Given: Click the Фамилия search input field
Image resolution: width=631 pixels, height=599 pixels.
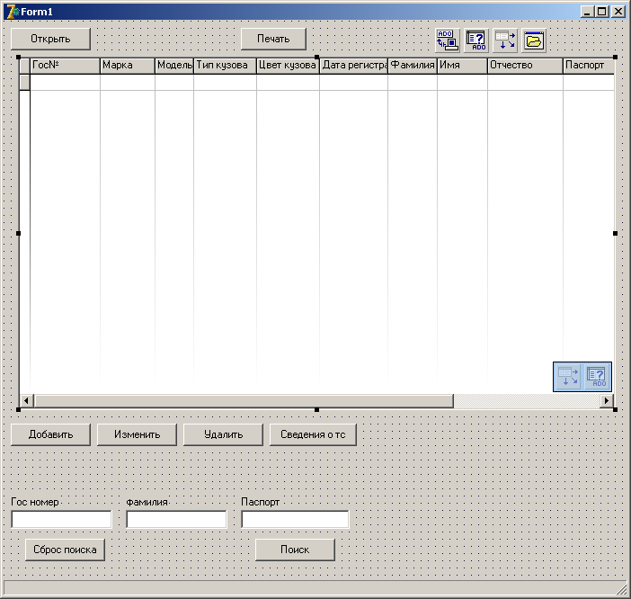Looking at the screenshot, I should pyautogui.click(x=177, y=519).
